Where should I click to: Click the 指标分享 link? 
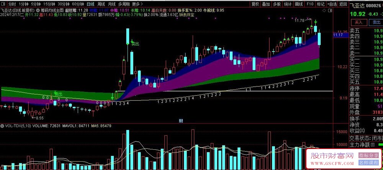pos(368,155)
